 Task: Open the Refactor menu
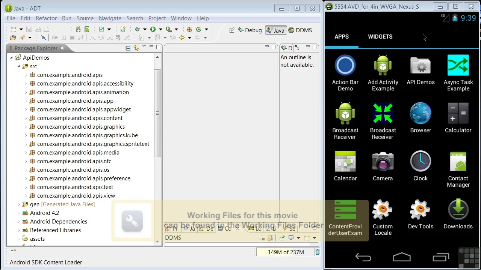coord(46,18)
